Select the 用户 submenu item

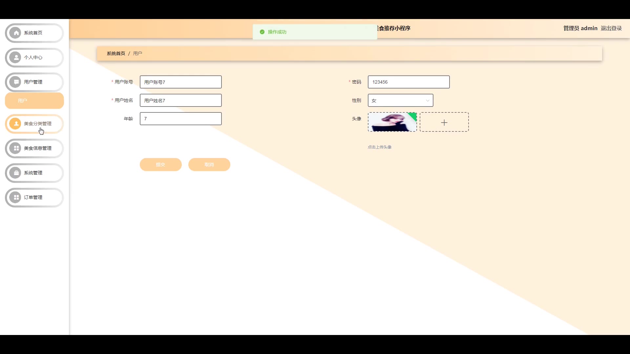point(34,101)
